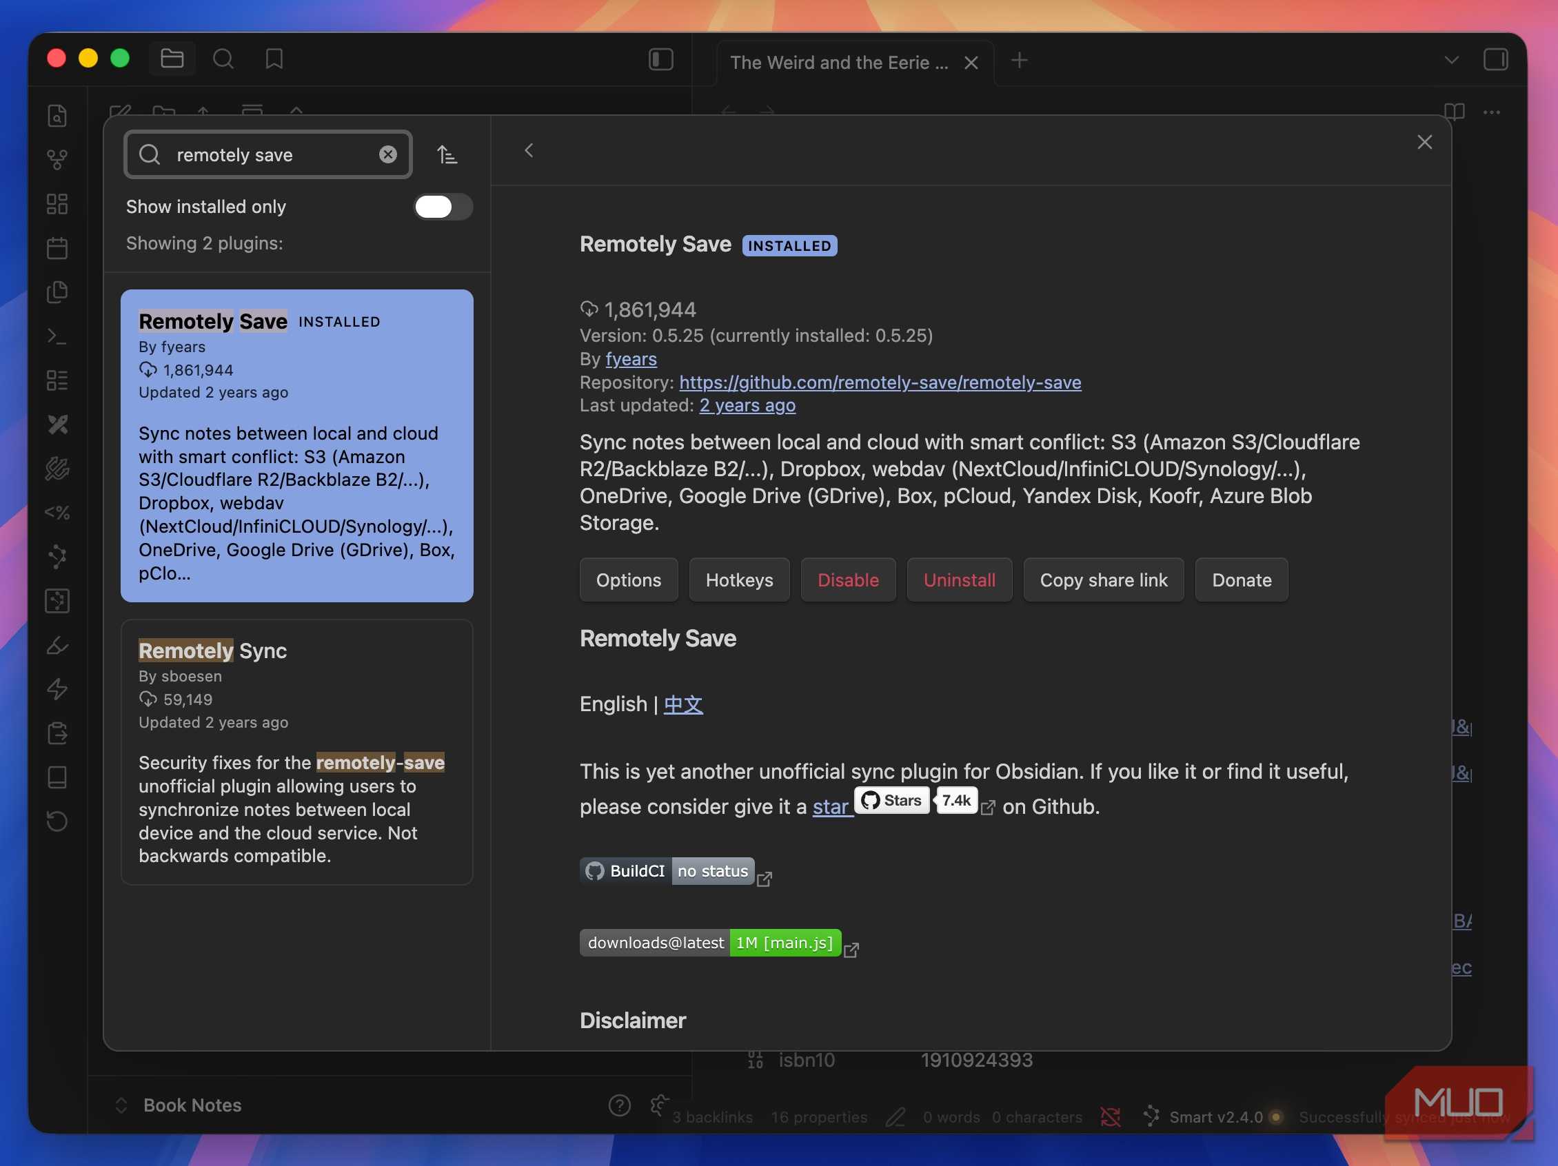Click the Donate button
Image resolution: width=1558 pixels, height=1166 pixels.
click(x=1241, y=580)
